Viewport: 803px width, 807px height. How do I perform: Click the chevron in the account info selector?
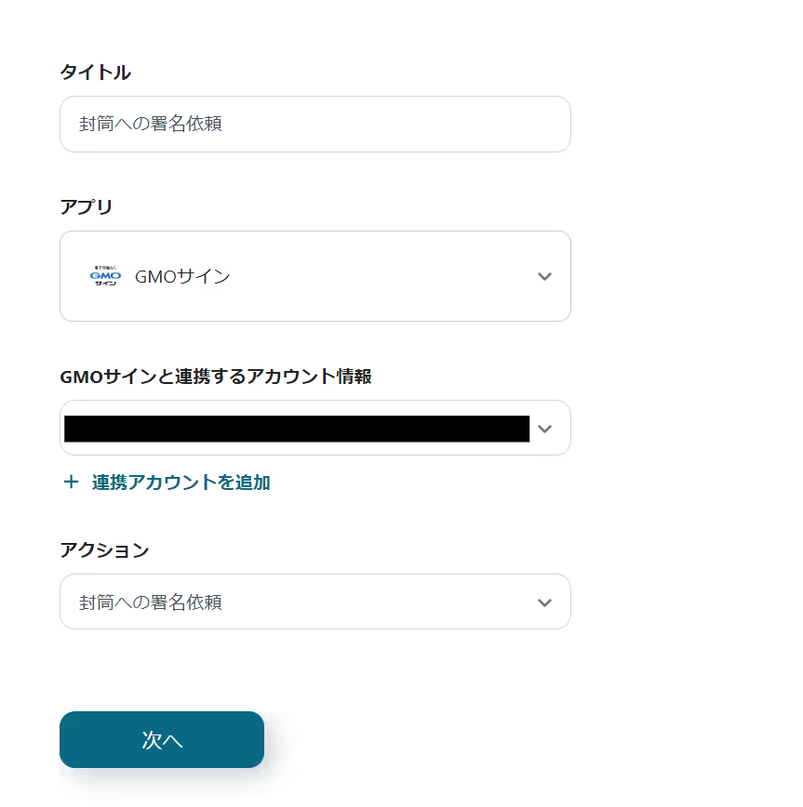(x=545, y=429)
